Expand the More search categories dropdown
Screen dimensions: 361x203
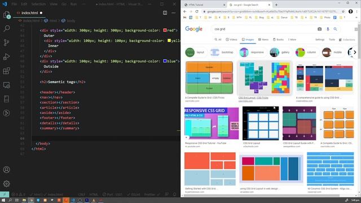(x=292, y=39)
